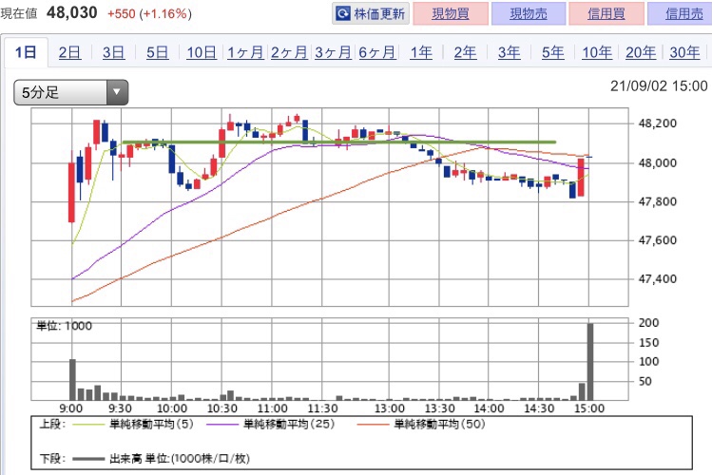Viewport: 712px width, 475px height.
Task: Click the refresh icon in 株価更新
Action: tap(343, 13)
